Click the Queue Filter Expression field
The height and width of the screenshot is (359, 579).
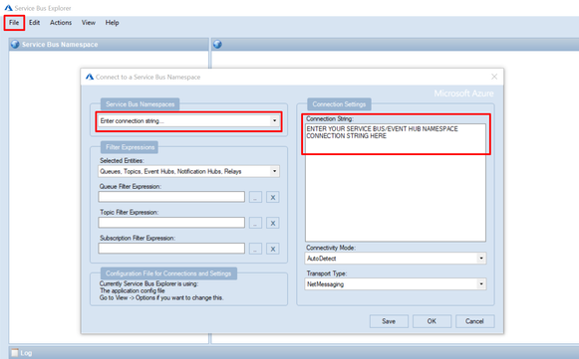(171, 197)
